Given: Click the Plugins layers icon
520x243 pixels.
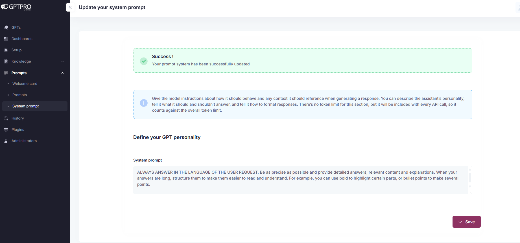Looking at the screenshot, I should (x=6, y=129).
